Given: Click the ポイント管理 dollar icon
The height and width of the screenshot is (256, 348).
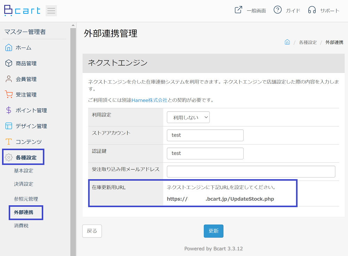Looking at the screenshot, I should click(9, 110).
